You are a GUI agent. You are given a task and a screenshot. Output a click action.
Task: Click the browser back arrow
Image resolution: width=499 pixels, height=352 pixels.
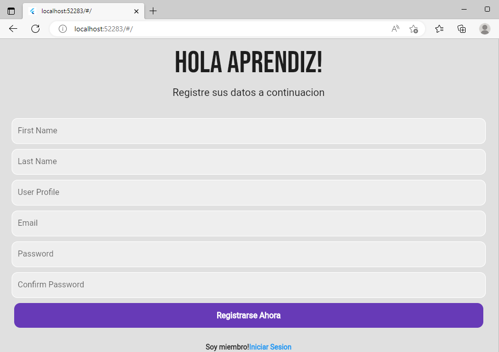coord(13,29)
